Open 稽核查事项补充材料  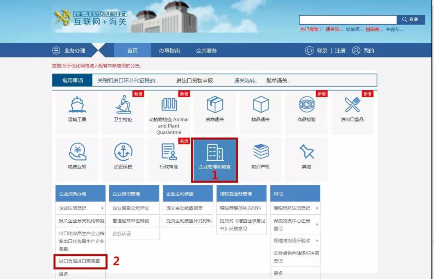tap(241, 208)
